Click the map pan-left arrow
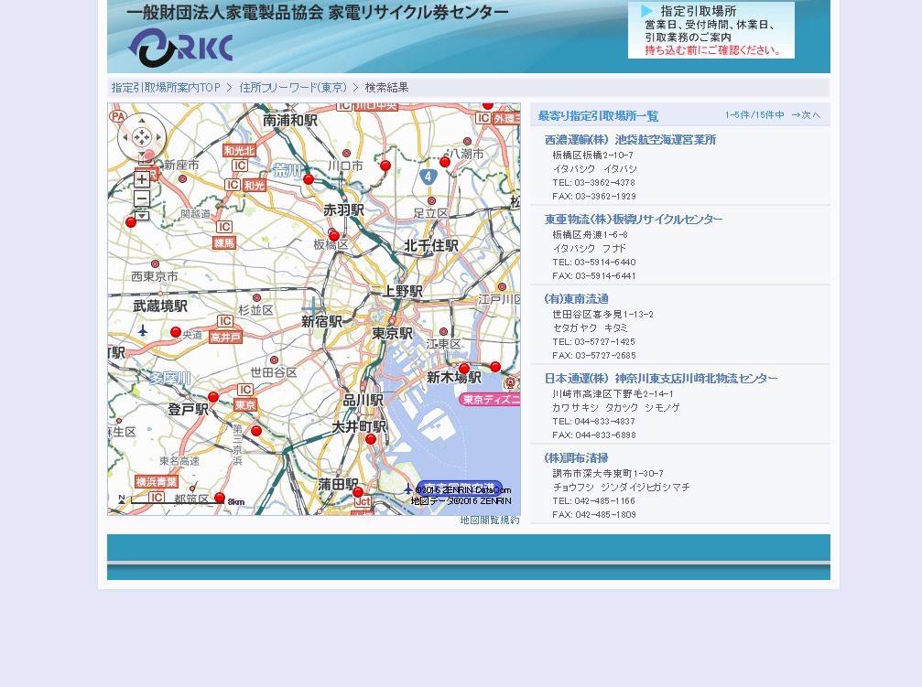 coord(125,137)
